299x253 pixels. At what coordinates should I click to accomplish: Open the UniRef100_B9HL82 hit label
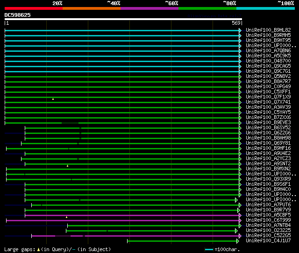(268, 30)
